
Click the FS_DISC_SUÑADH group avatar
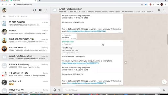4,23
